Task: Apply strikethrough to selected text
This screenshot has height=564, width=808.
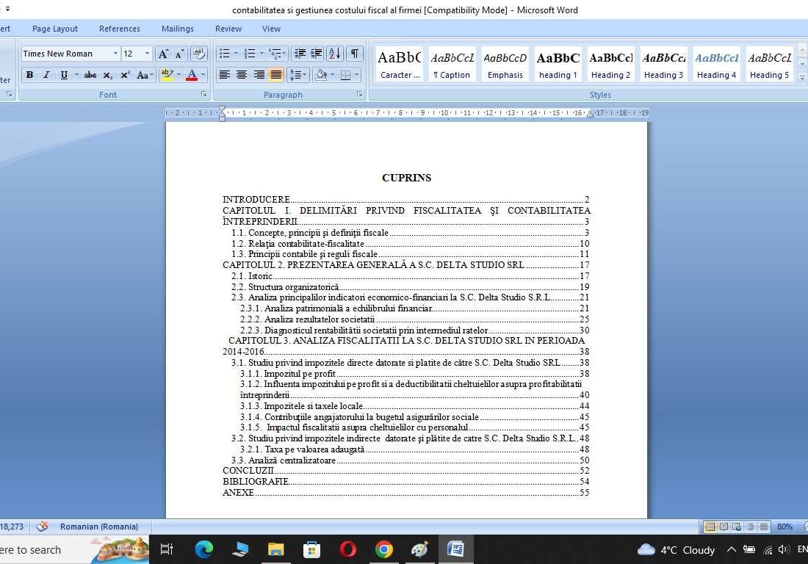Action: 90,74
